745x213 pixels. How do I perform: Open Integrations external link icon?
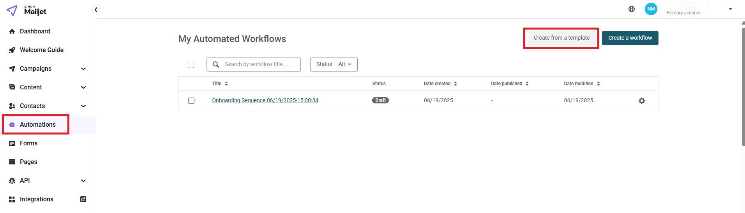(x=83, y=199)
